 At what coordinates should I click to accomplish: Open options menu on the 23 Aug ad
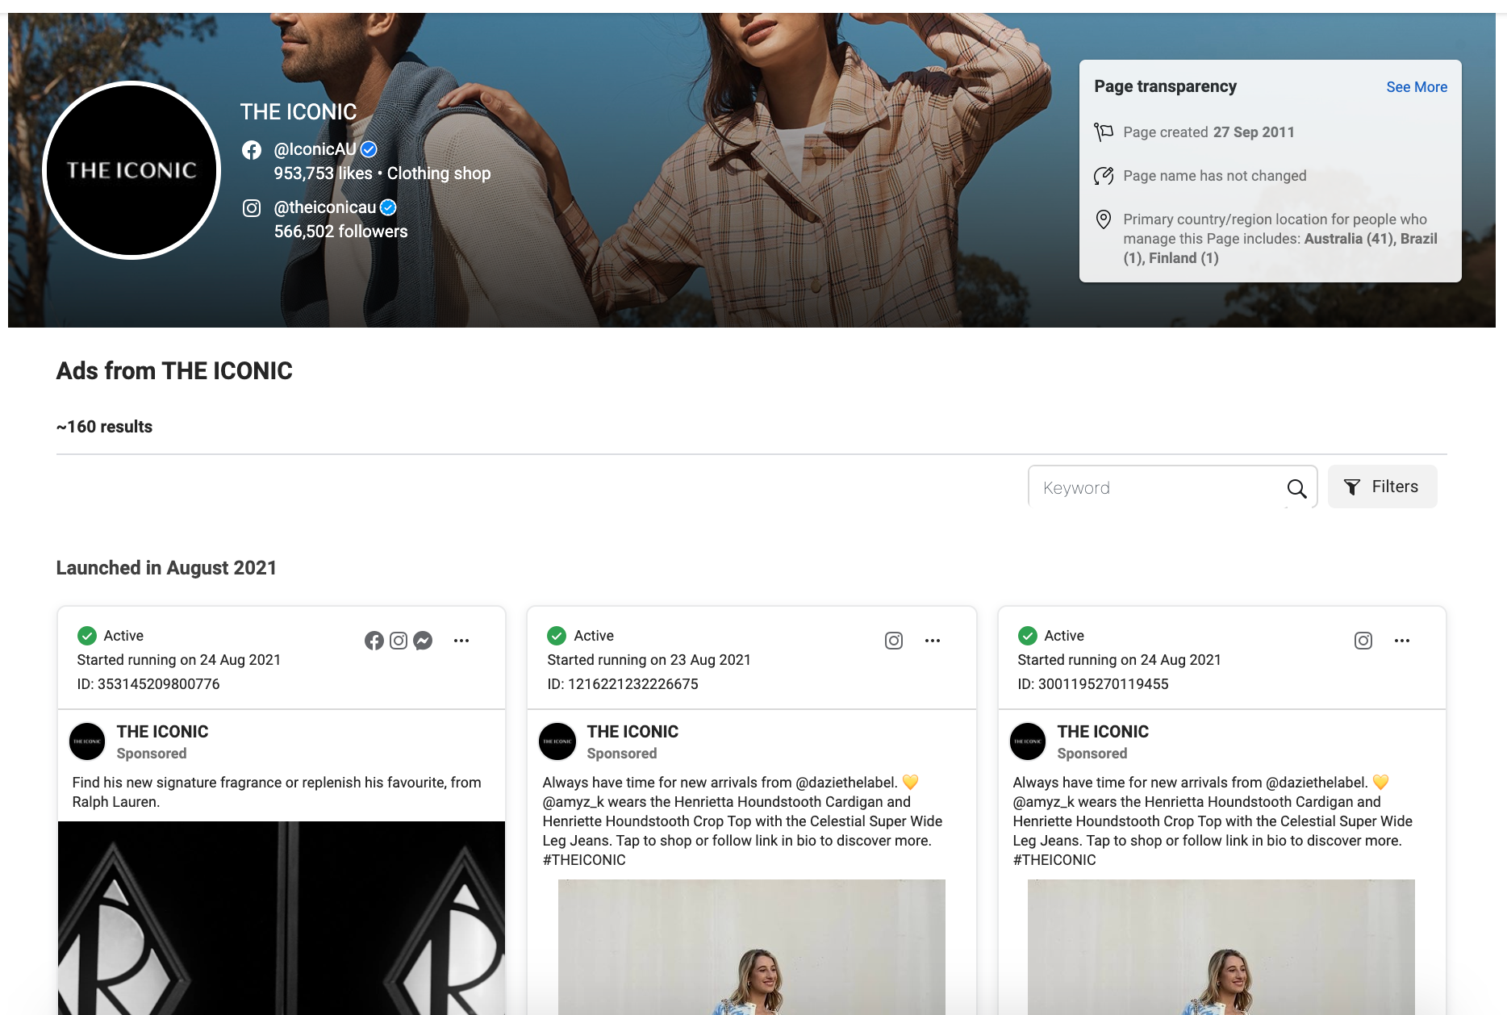pos(933,641)
